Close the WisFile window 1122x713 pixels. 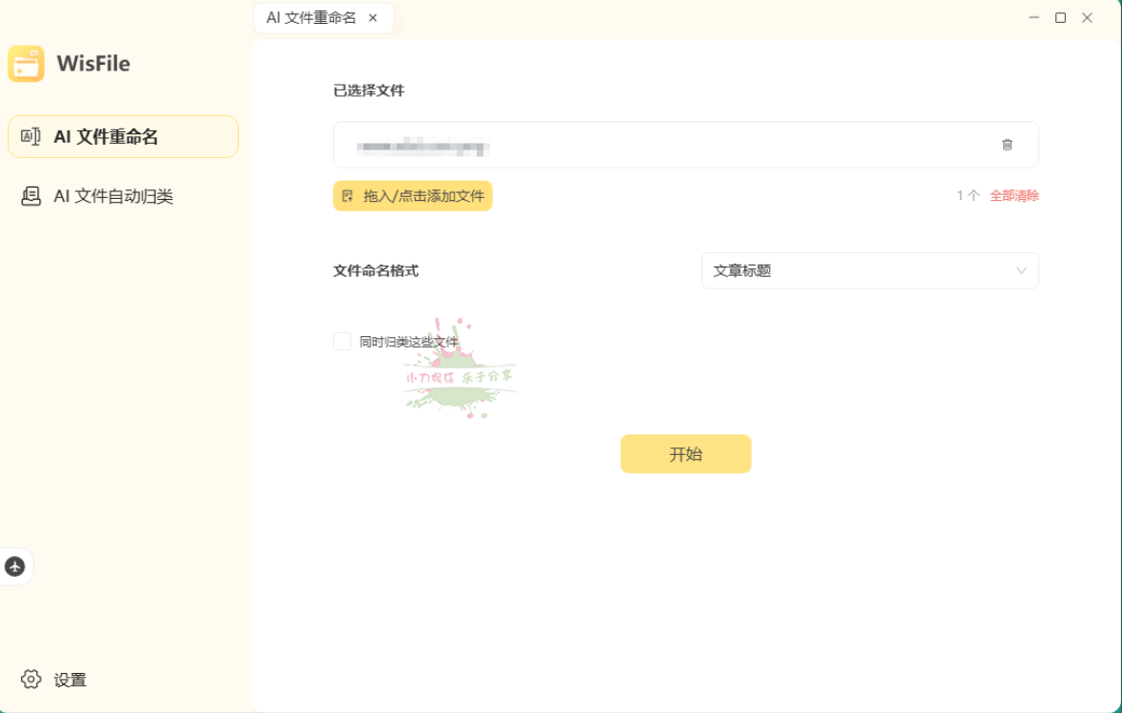coord(1087,18)
